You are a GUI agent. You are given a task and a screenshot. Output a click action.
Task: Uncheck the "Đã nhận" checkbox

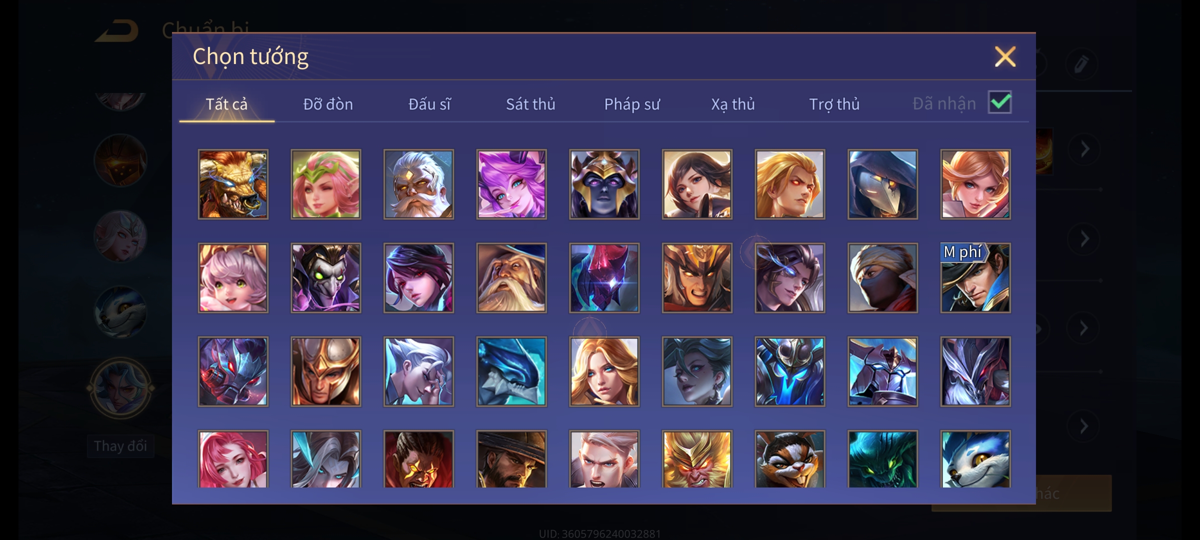pos(1000,102)
